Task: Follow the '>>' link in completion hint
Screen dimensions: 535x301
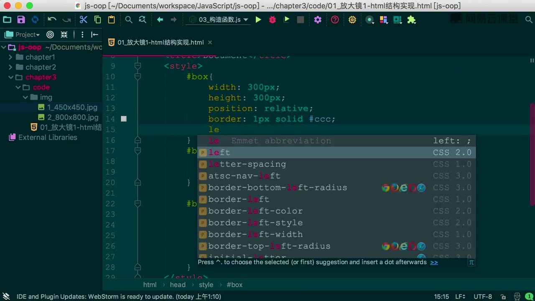Action: [x=434, y=262]
